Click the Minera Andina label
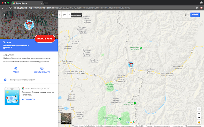204x127 pixels. tap(116, 100)
